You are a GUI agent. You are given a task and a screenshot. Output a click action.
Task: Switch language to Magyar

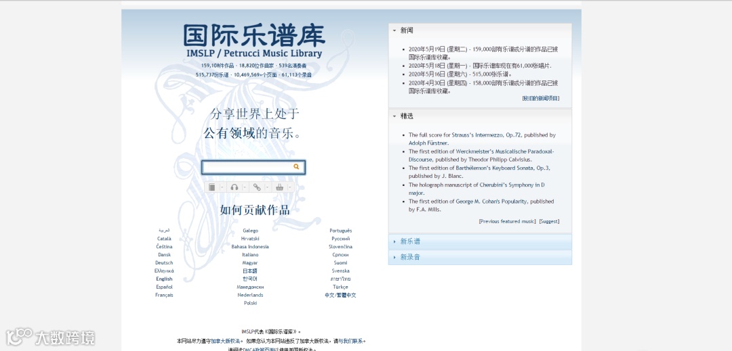point(250,263)
